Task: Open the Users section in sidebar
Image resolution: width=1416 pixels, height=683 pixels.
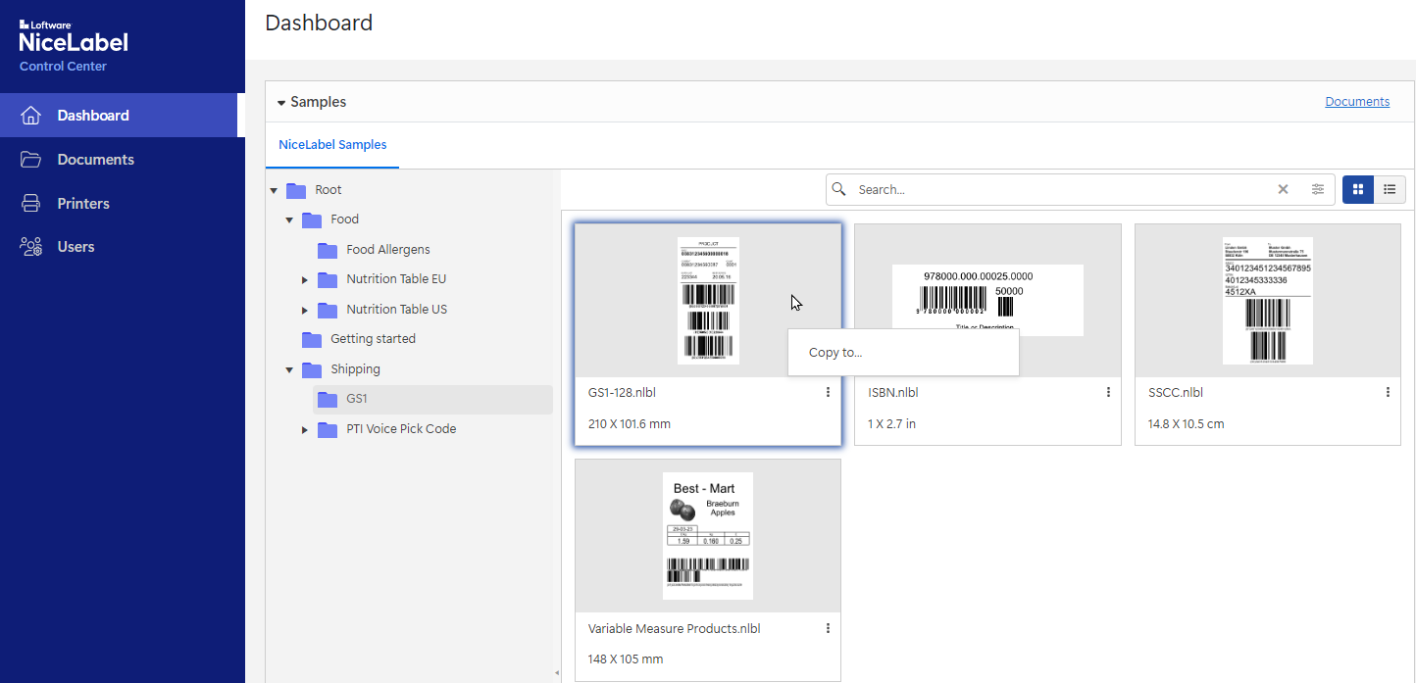Action: coord(76,247)
